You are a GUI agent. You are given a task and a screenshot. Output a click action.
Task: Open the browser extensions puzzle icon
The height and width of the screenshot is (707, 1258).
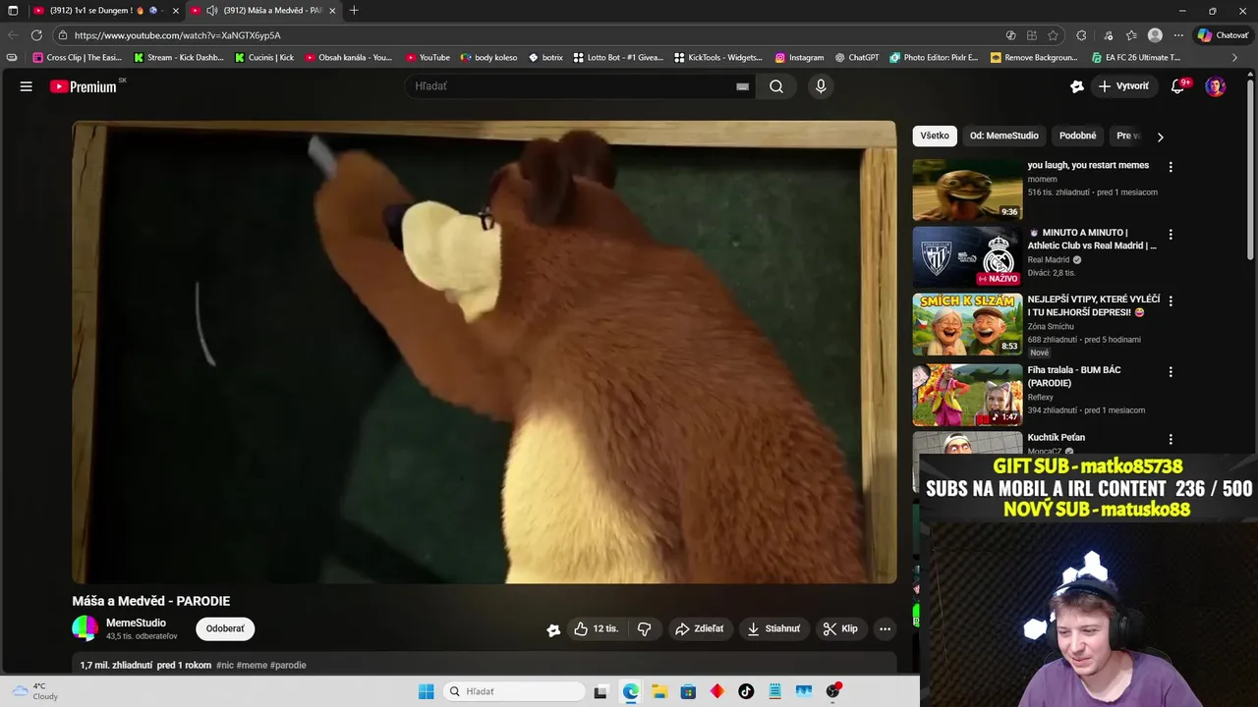[1081, 35]
